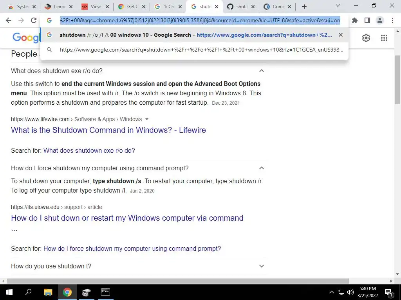Open 'What is the Shutdown Command in Windows? - Lifewire'
Image resolution: width=401 pixels, height=300 pixels.
[108, 130]
